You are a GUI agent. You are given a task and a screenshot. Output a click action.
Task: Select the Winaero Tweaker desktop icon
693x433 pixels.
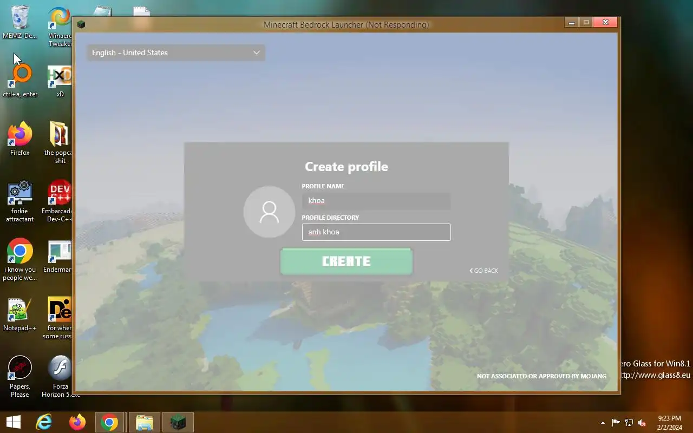[60, 27]
